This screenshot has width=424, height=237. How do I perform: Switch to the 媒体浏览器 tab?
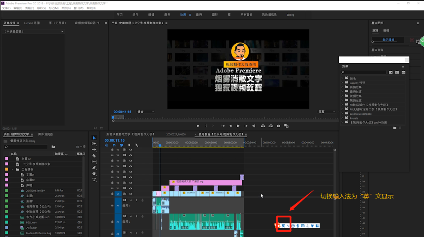(46, 134)
